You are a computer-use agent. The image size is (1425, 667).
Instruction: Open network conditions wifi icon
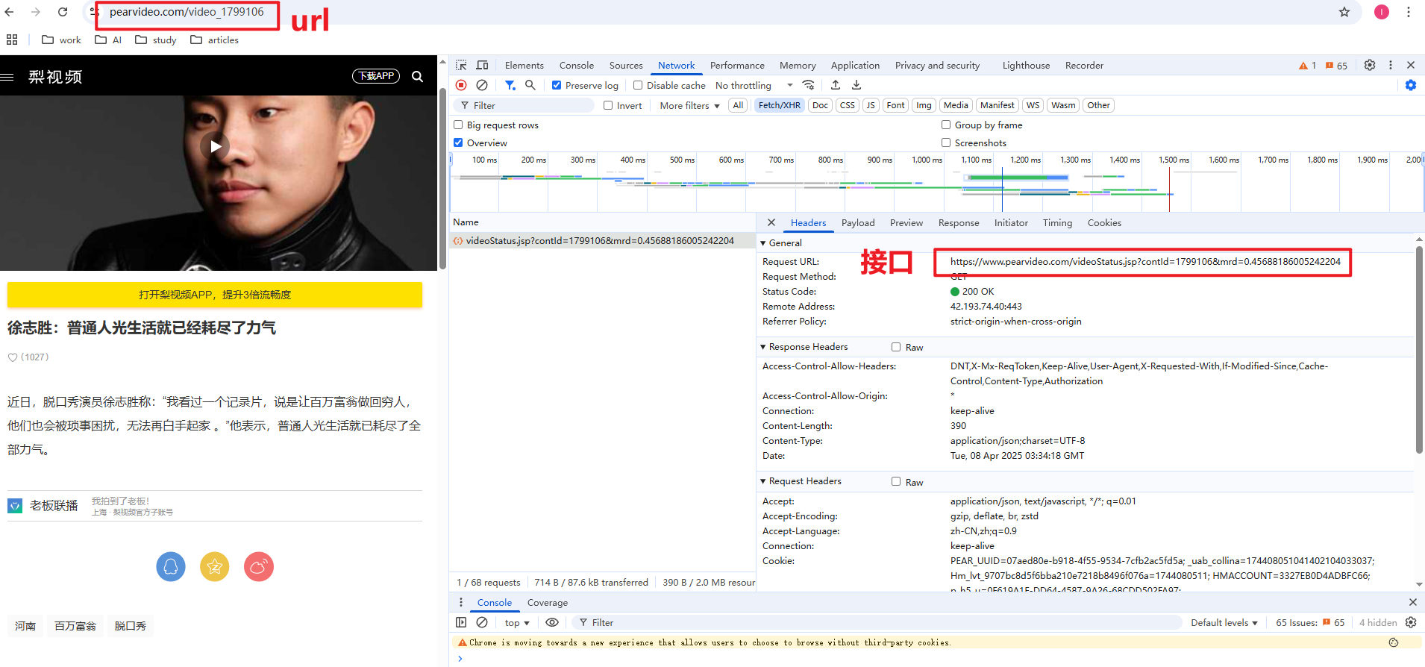click(x=808, y=85)
